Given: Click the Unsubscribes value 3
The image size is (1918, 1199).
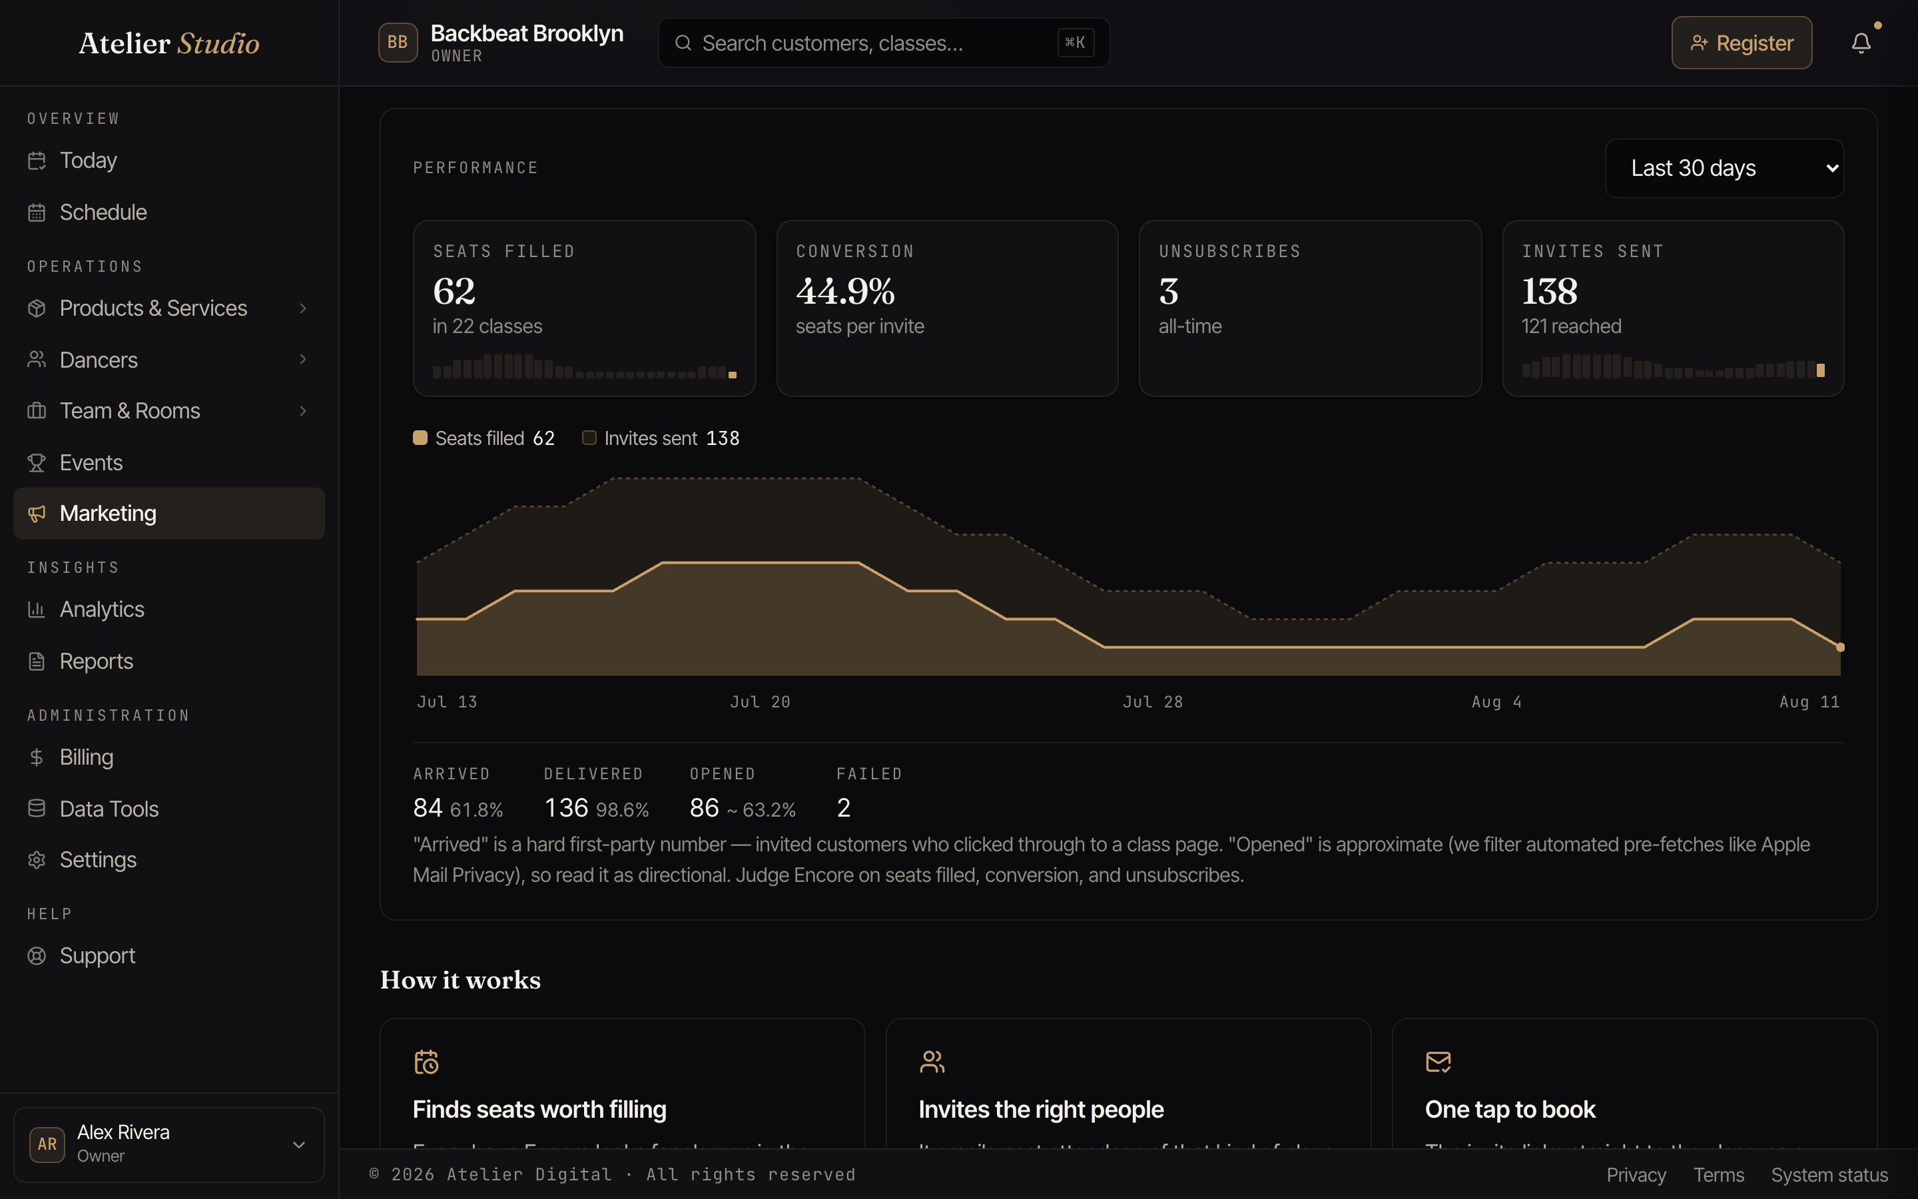Looking at the screenshot, I should [x=1169, y=292].
